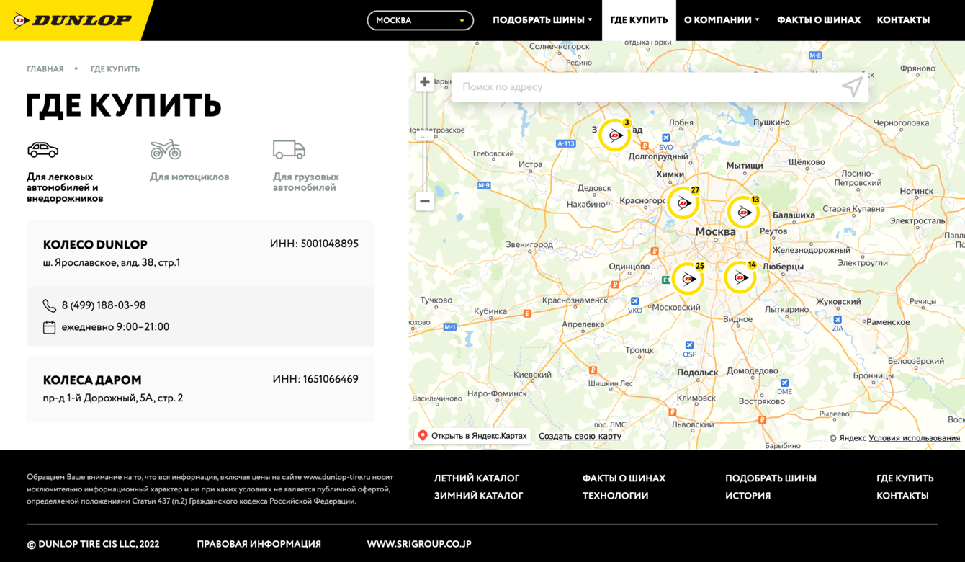This screenshot has width=965, height=562.
Task: Click the SVO airport marker on map
Action: (x=666, y=138)
